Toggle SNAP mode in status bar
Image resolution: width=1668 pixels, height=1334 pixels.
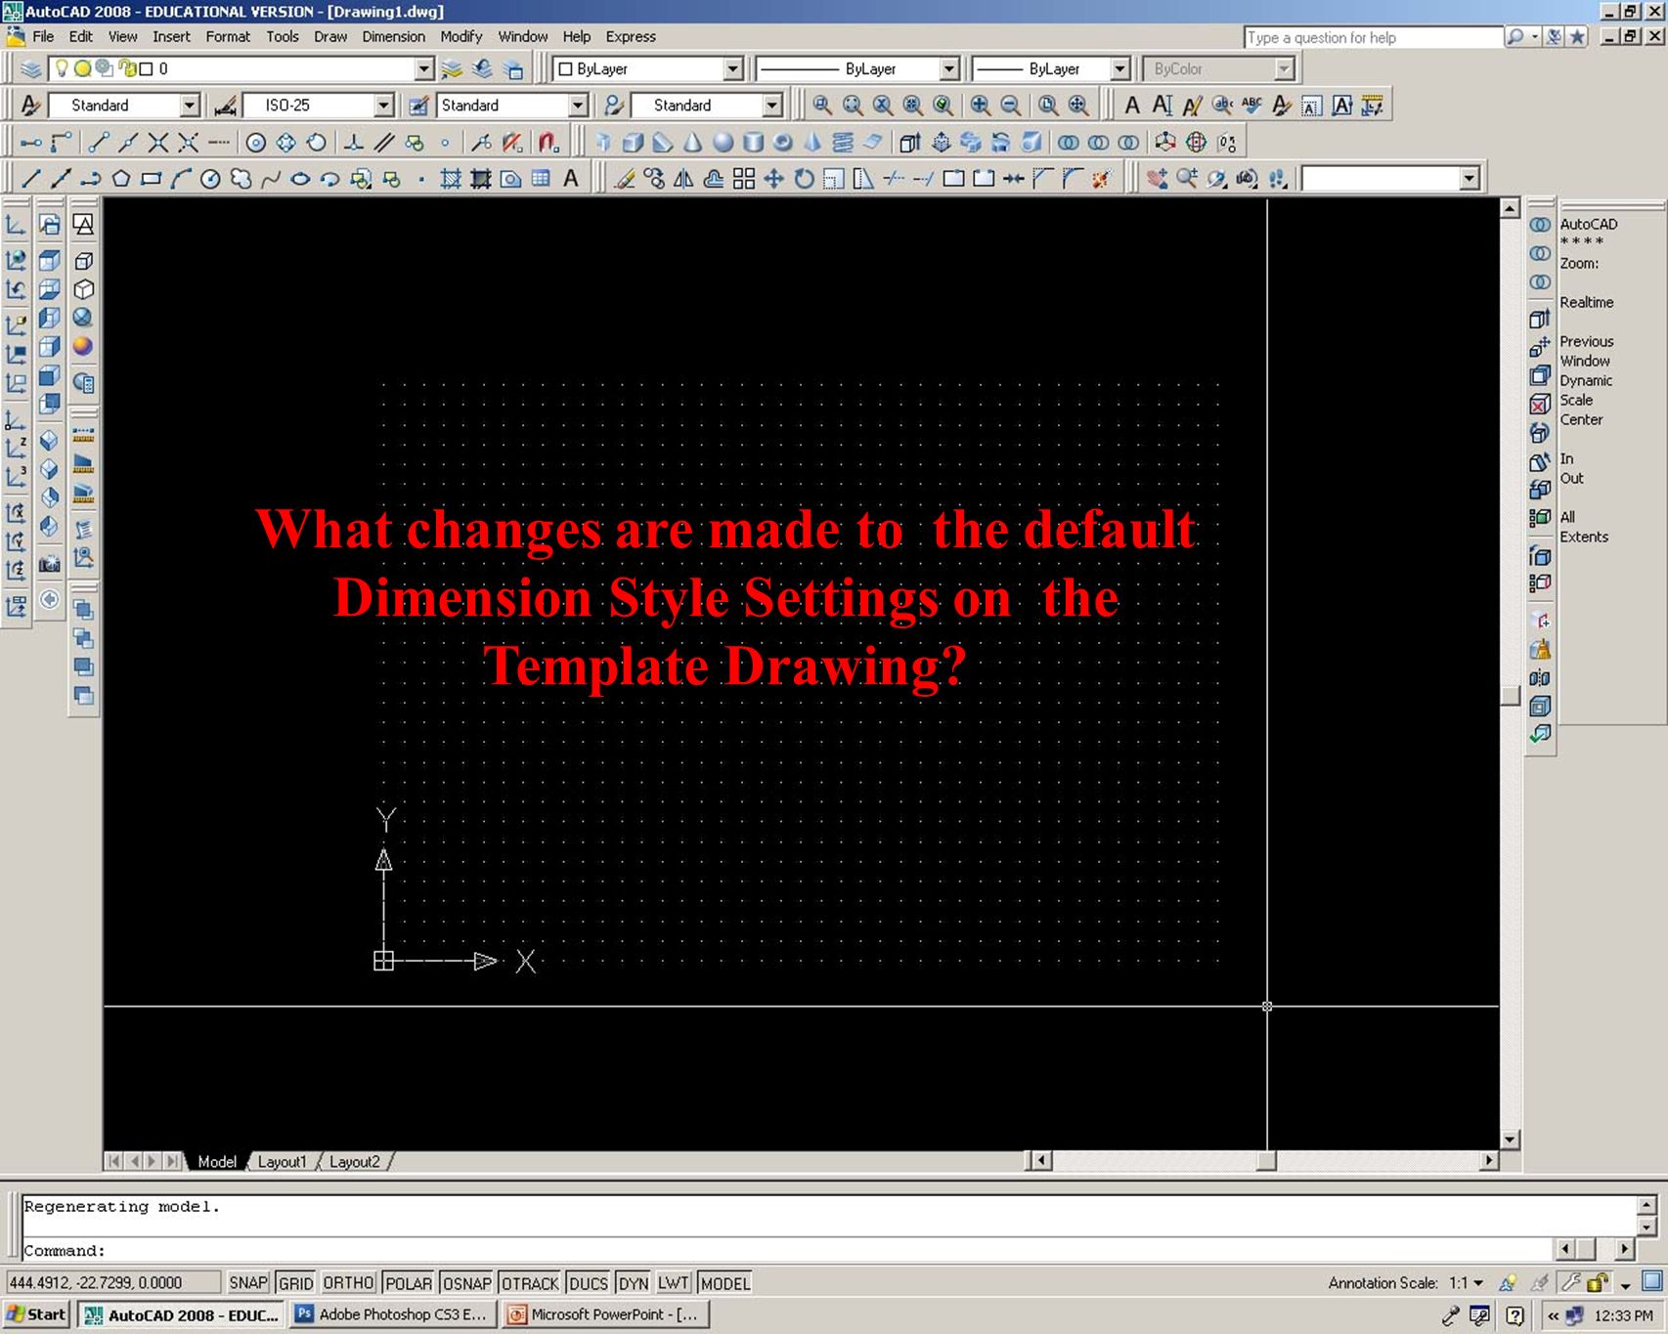point(247,1283)
